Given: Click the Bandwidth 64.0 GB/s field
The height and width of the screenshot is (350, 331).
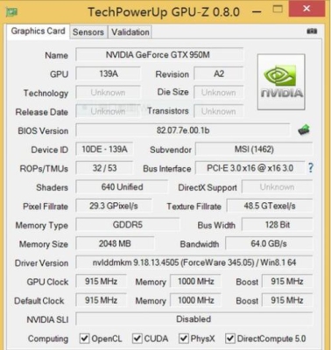Looking at the screenshot, I should coord(269,243).
